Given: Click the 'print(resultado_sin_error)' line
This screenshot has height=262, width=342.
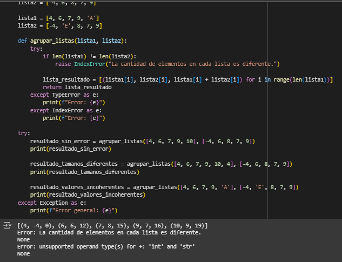Looking at the screenshot, I should tap(71, 149).
